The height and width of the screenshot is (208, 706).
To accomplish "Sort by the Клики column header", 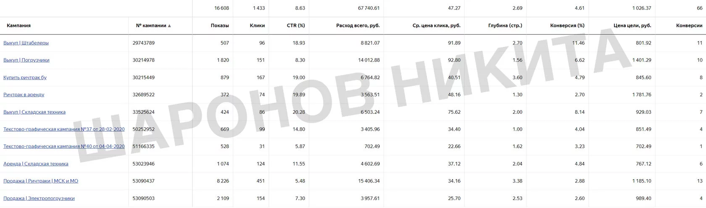I will tap(257, 26).
